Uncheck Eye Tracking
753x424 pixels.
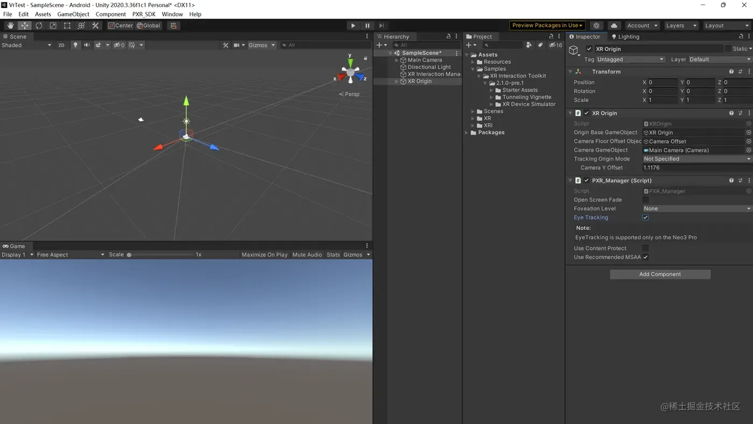(x=645, y=217)
